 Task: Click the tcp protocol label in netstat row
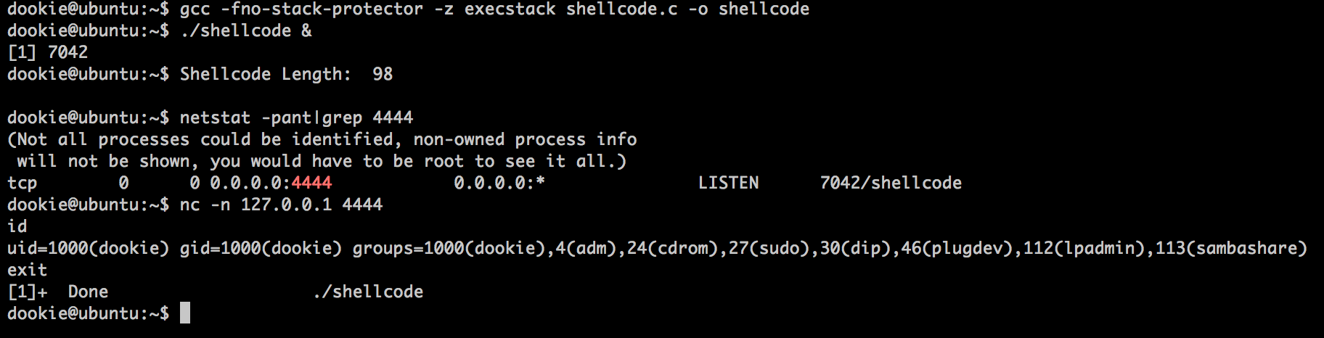(x=23, y=184)
